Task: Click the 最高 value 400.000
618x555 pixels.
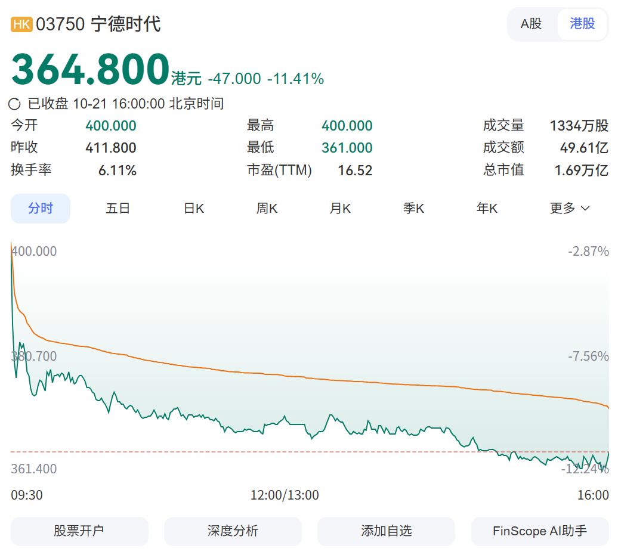Action: (x=347, y=126)
